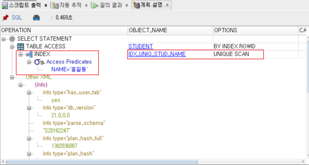Click the green run icon on 질의 결과 tab
Image resolution: width=309 pixels, height=165 pixels.
click(96, 5)
